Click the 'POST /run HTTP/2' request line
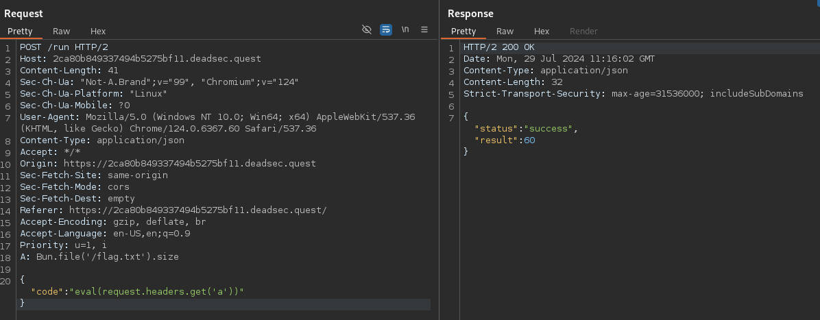This screenshot has height=320, width=820. (x=64, y=47)
